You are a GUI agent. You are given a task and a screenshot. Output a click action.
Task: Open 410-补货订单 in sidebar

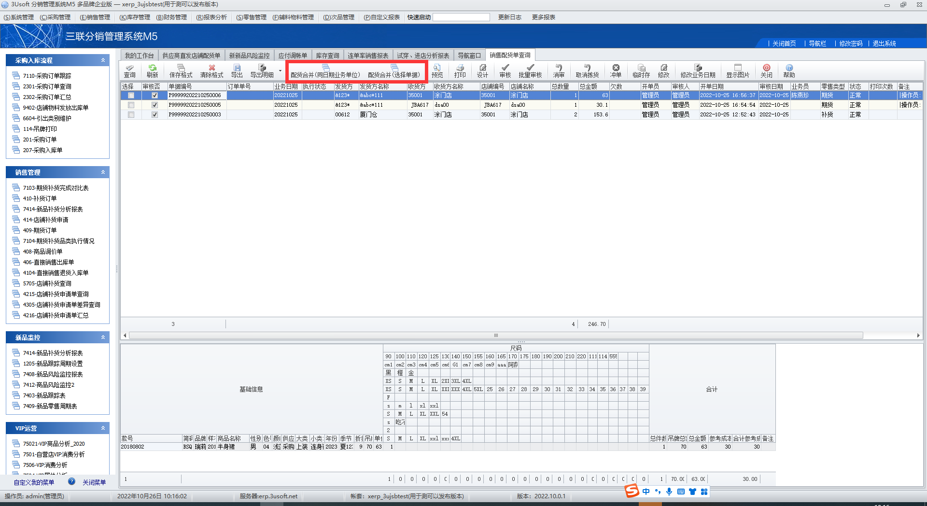coord(40,198)
